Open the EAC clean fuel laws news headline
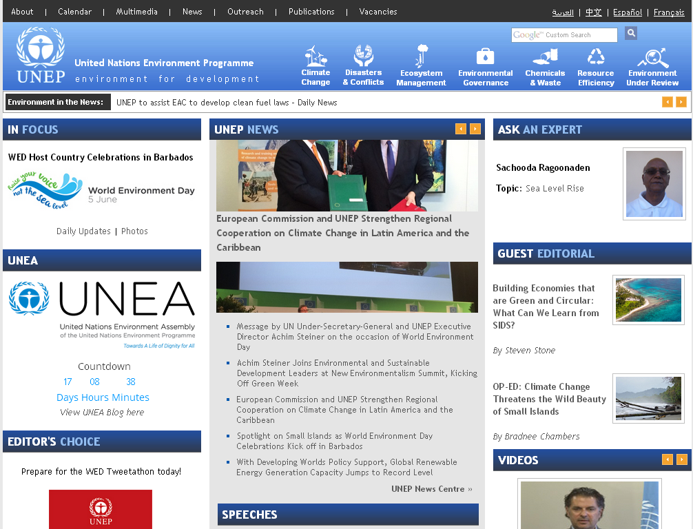This screenshot has width=693, height=529. click(x=227, y=103)
